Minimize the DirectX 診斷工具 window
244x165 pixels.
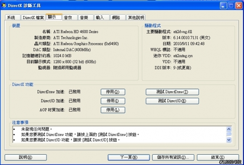click(x=223, y=6)
